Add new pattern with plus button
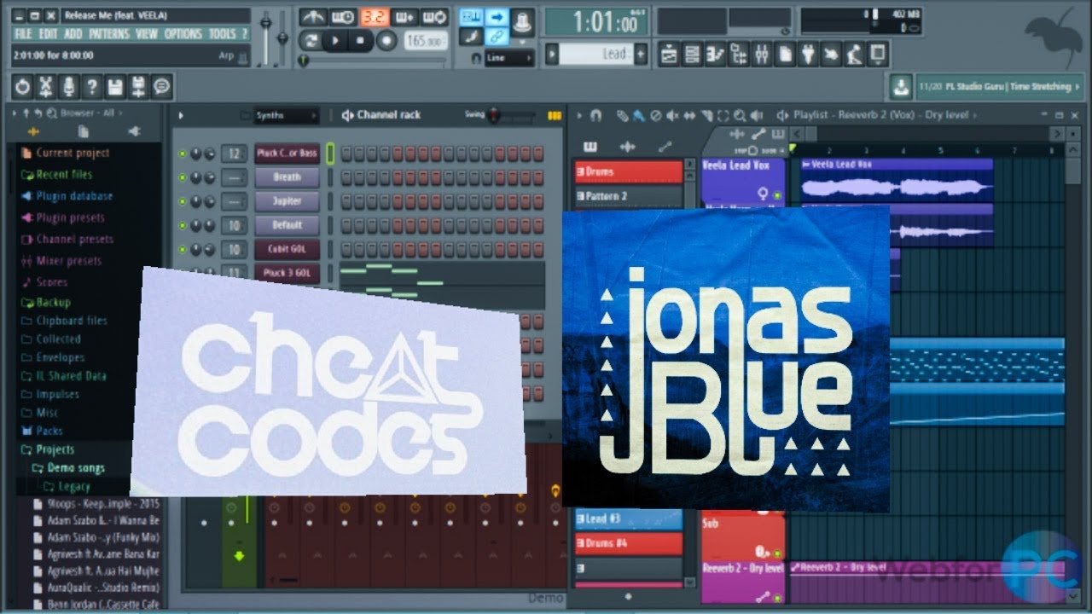The width and height of the screenshot is (1092, 614). (x=641, y=55)
